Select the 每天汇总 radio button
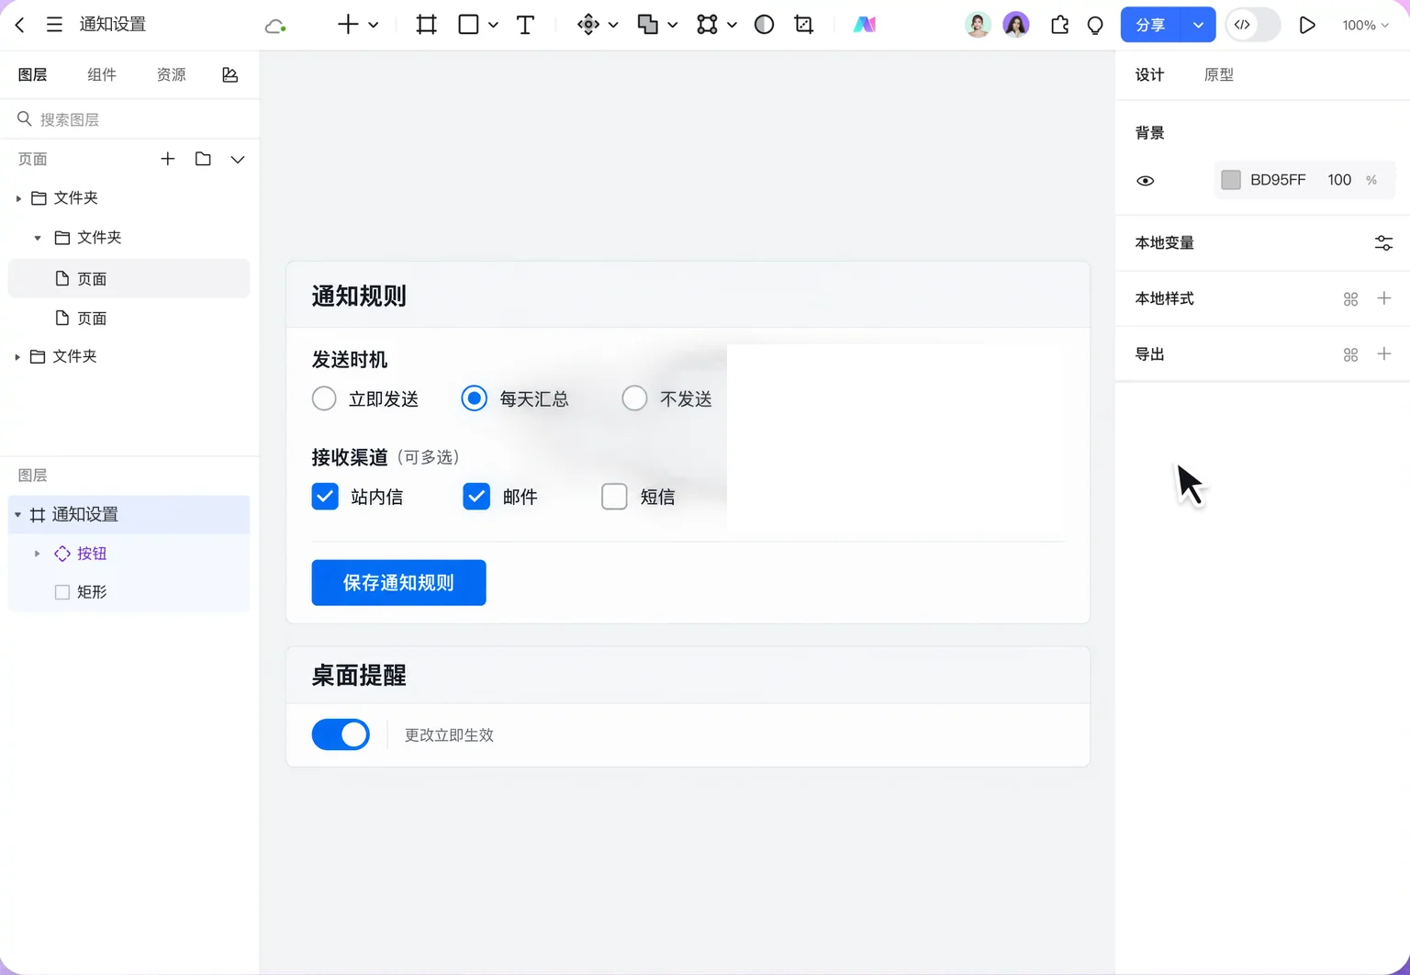The image size is (1410, 975). [x=474, y=398]
